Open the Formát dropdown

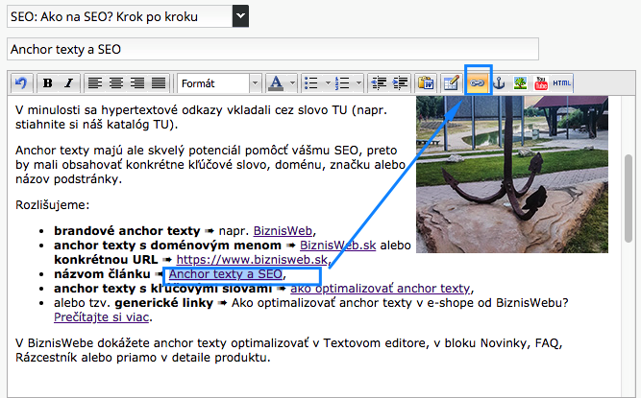coord(218,82)
